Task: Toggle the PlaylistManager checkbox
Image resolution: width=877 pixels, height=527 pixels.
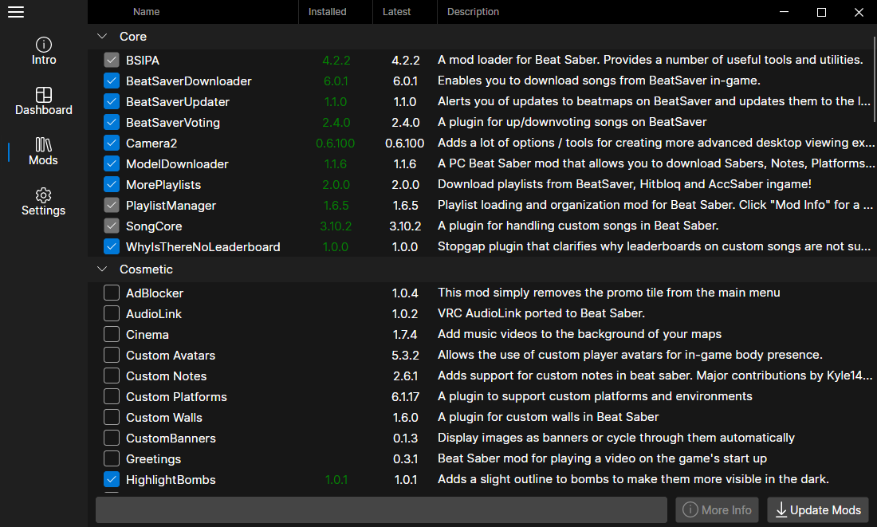Action: [112, 205]
